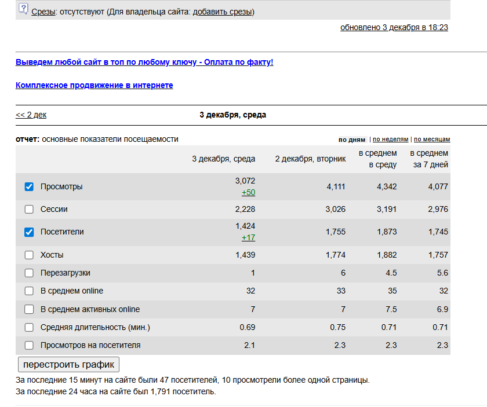Viewport: 487px width, 407px height.
Task: Enable В среднем активных online checkbox
Action: (29, 309)
